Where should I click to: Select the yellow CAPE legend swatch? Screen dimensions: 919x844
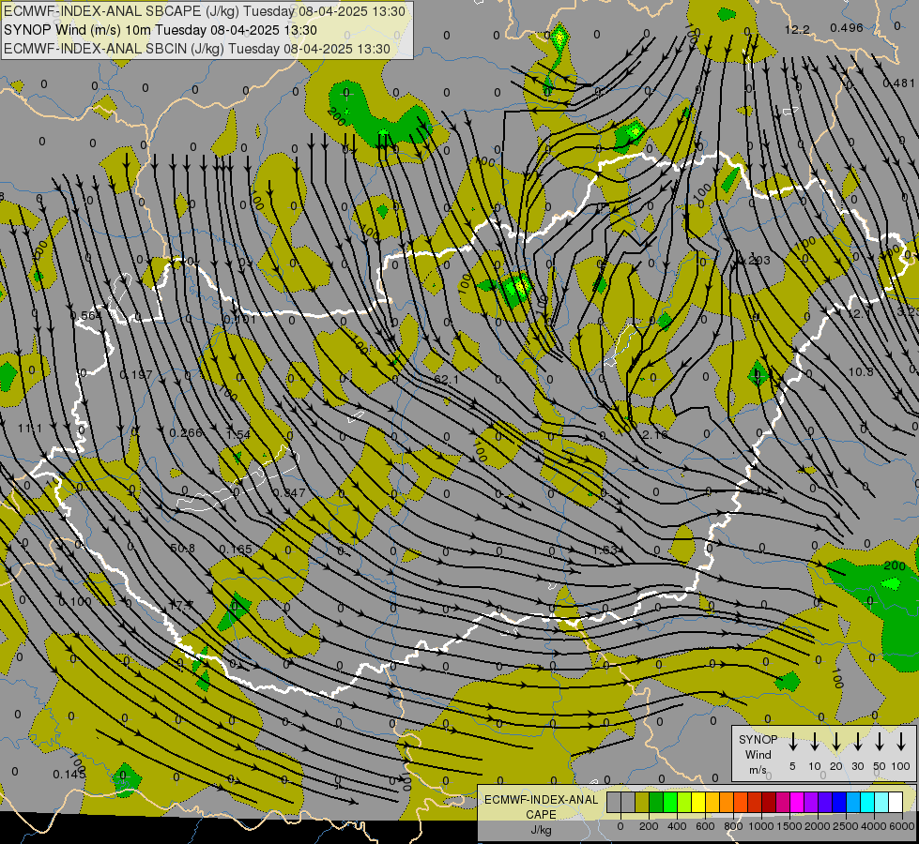(x=698, y=803)
